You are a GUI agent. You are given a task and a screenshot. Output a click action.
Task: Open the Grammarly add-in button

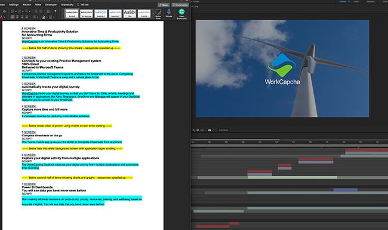click(181, 14)
